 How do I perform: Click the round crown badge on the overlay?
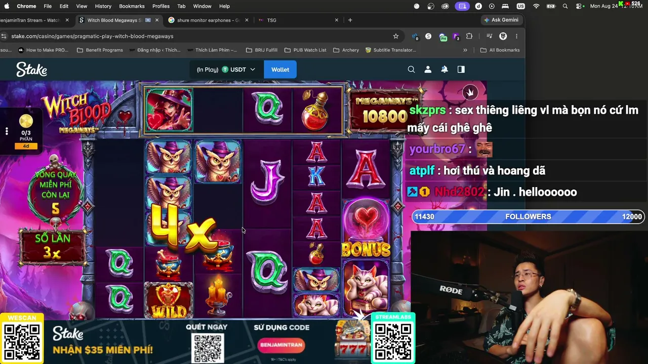tap(470, 92)
